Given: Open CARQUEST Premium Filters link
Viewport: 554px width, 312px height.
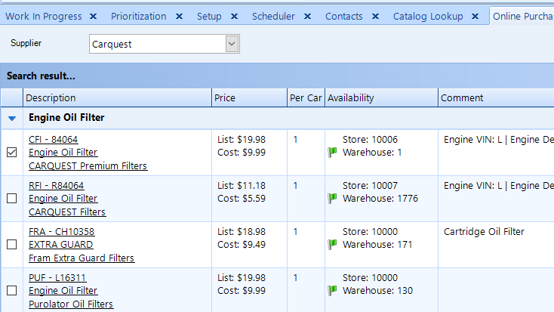Looking at the screenshot, I should 88,166.
